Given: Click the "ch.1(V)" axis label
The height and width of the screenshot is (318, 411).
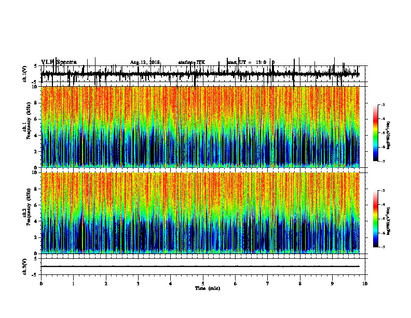Looking at the screenshot, I should click(24, 74).
